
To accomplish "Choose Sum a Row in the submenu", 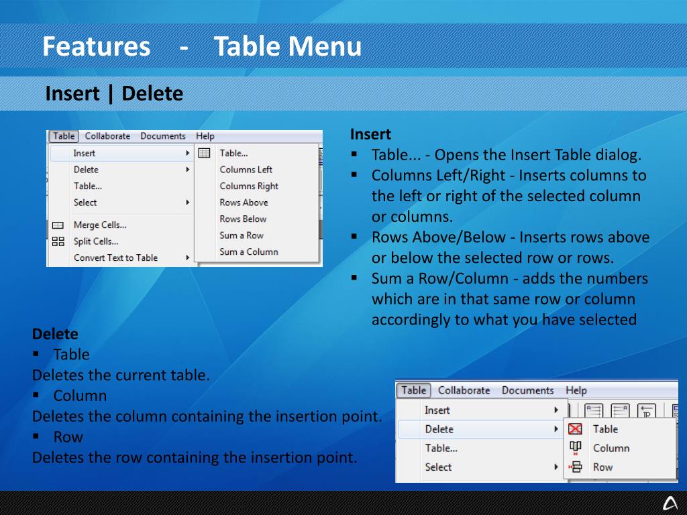I will [x=257, y=235].
